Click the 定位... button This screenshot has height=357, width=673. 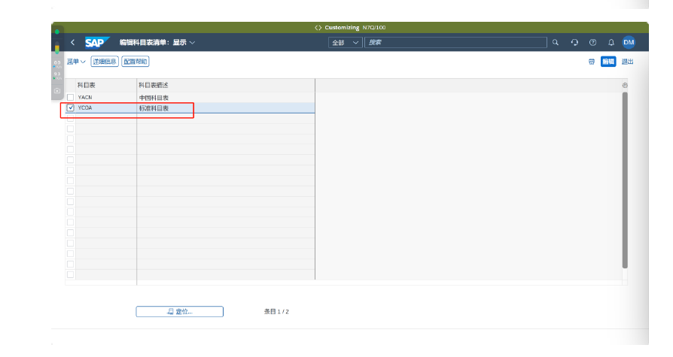179,312
